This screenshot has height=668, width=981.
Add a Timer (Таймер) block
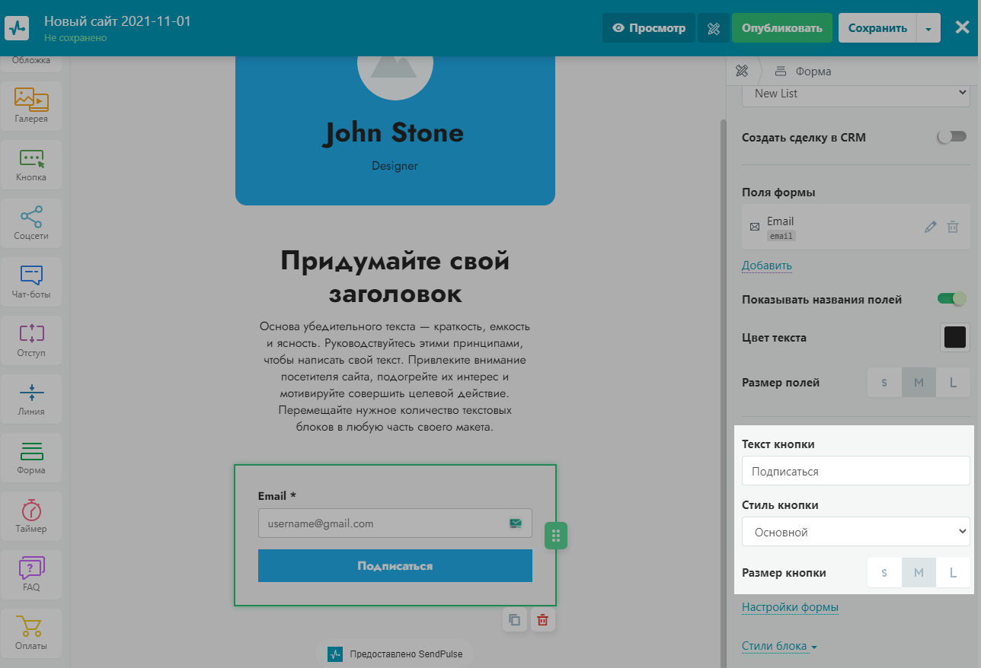[31, 515]
